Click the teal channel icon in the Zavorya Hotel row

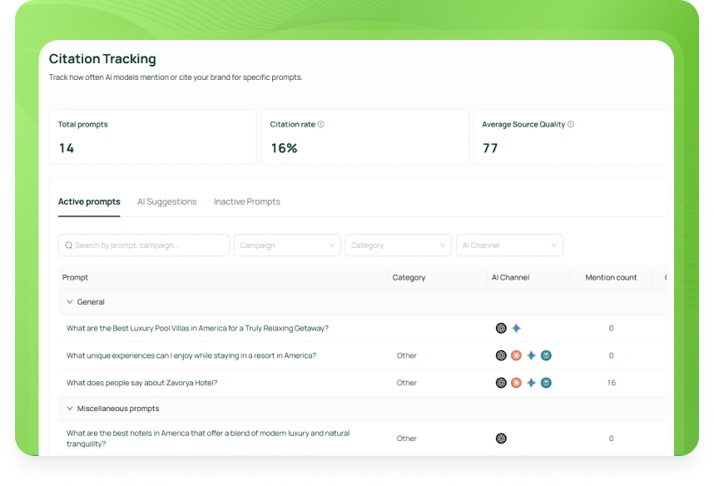point(546,383)
